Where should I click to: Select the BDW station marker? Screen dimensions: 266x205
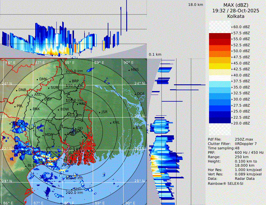59,110
